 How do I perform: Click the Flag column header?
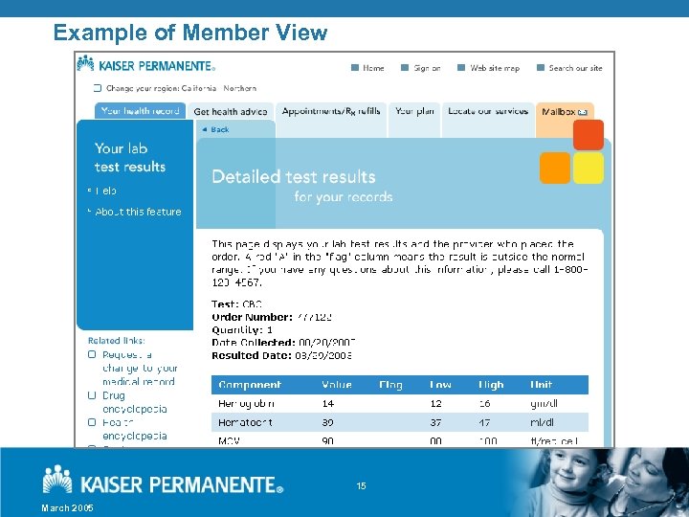click(390, 385)
